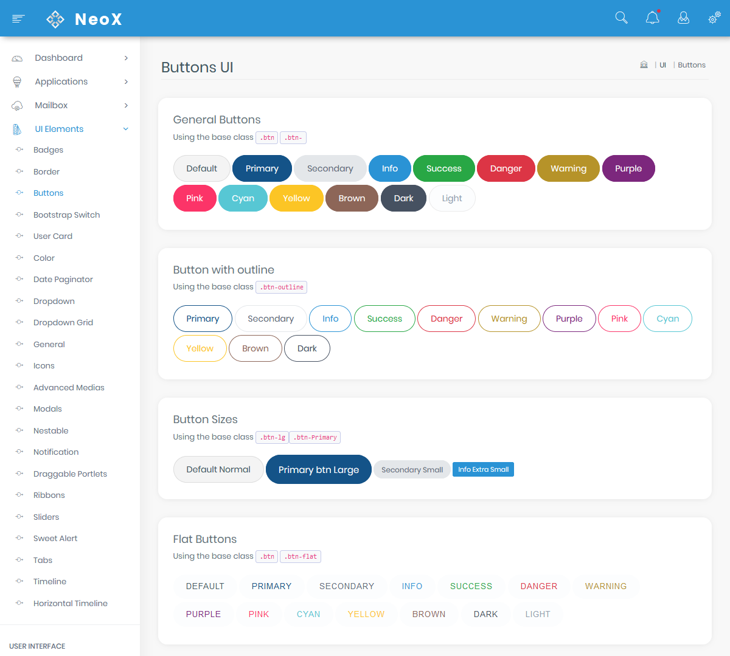This screenshot has height=656, width=730.
Task: Click the Default Normal size button
Action: click(x=218, y=469)
